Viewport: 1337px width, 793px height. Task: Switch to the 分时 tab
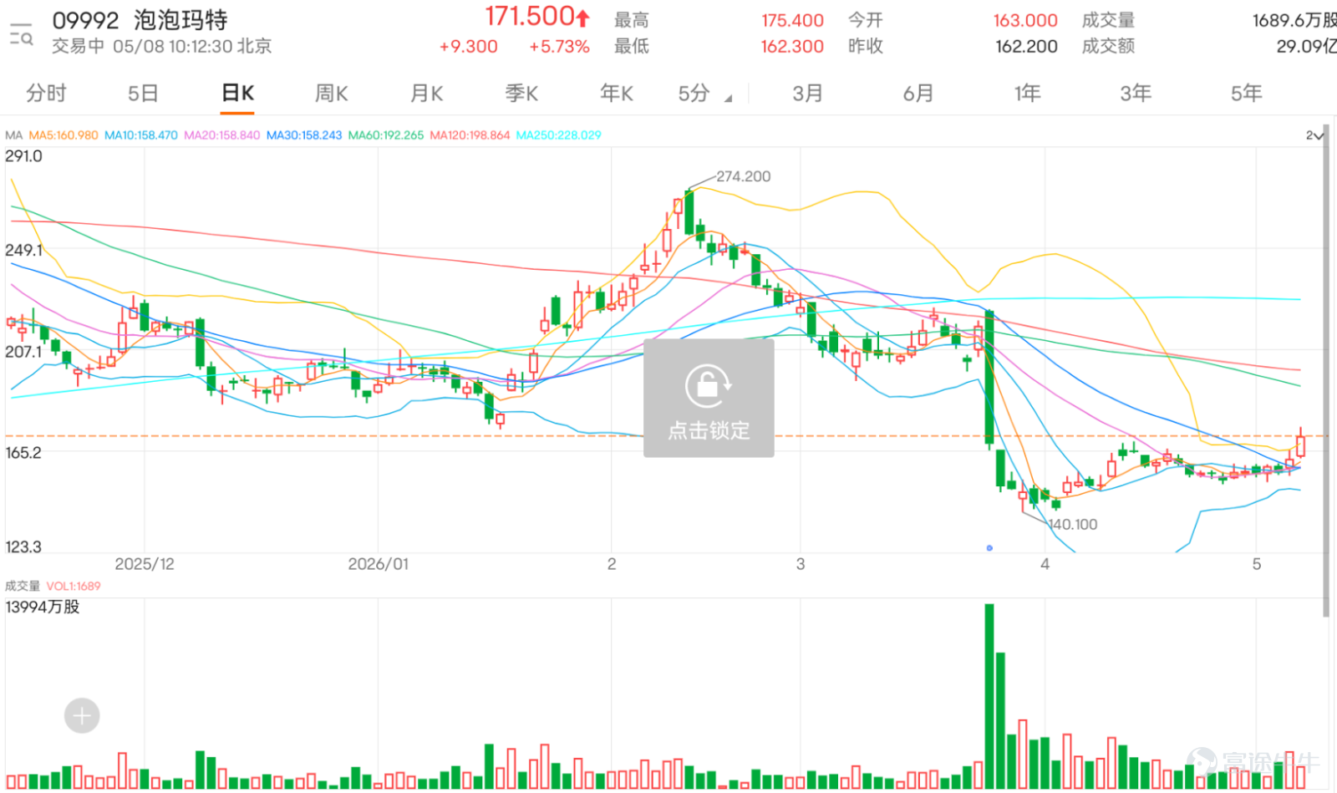click(x=46, y=93)
